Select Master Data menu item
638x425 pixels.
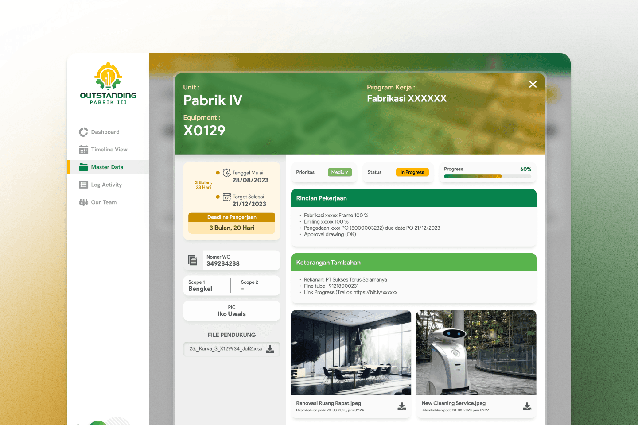108,167
